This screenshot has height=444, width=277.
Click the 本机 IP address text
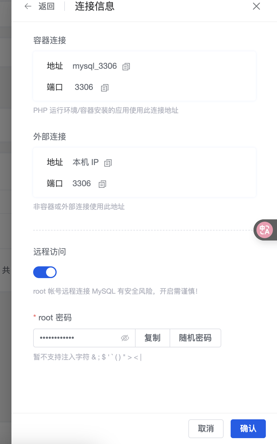[x=86, y=162]
